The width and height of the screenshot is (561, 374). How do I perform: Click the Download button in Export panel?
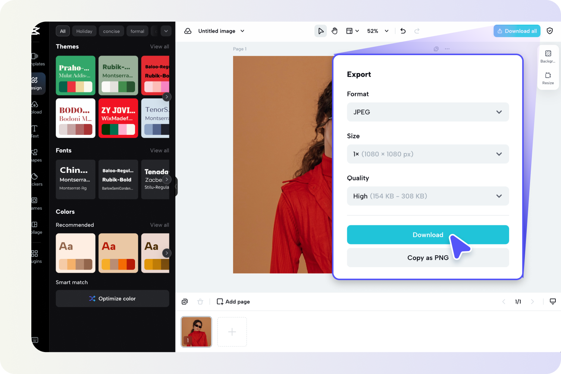coord(428,235)
